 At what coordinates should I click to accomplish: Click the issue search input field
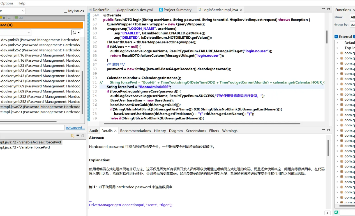32,128
